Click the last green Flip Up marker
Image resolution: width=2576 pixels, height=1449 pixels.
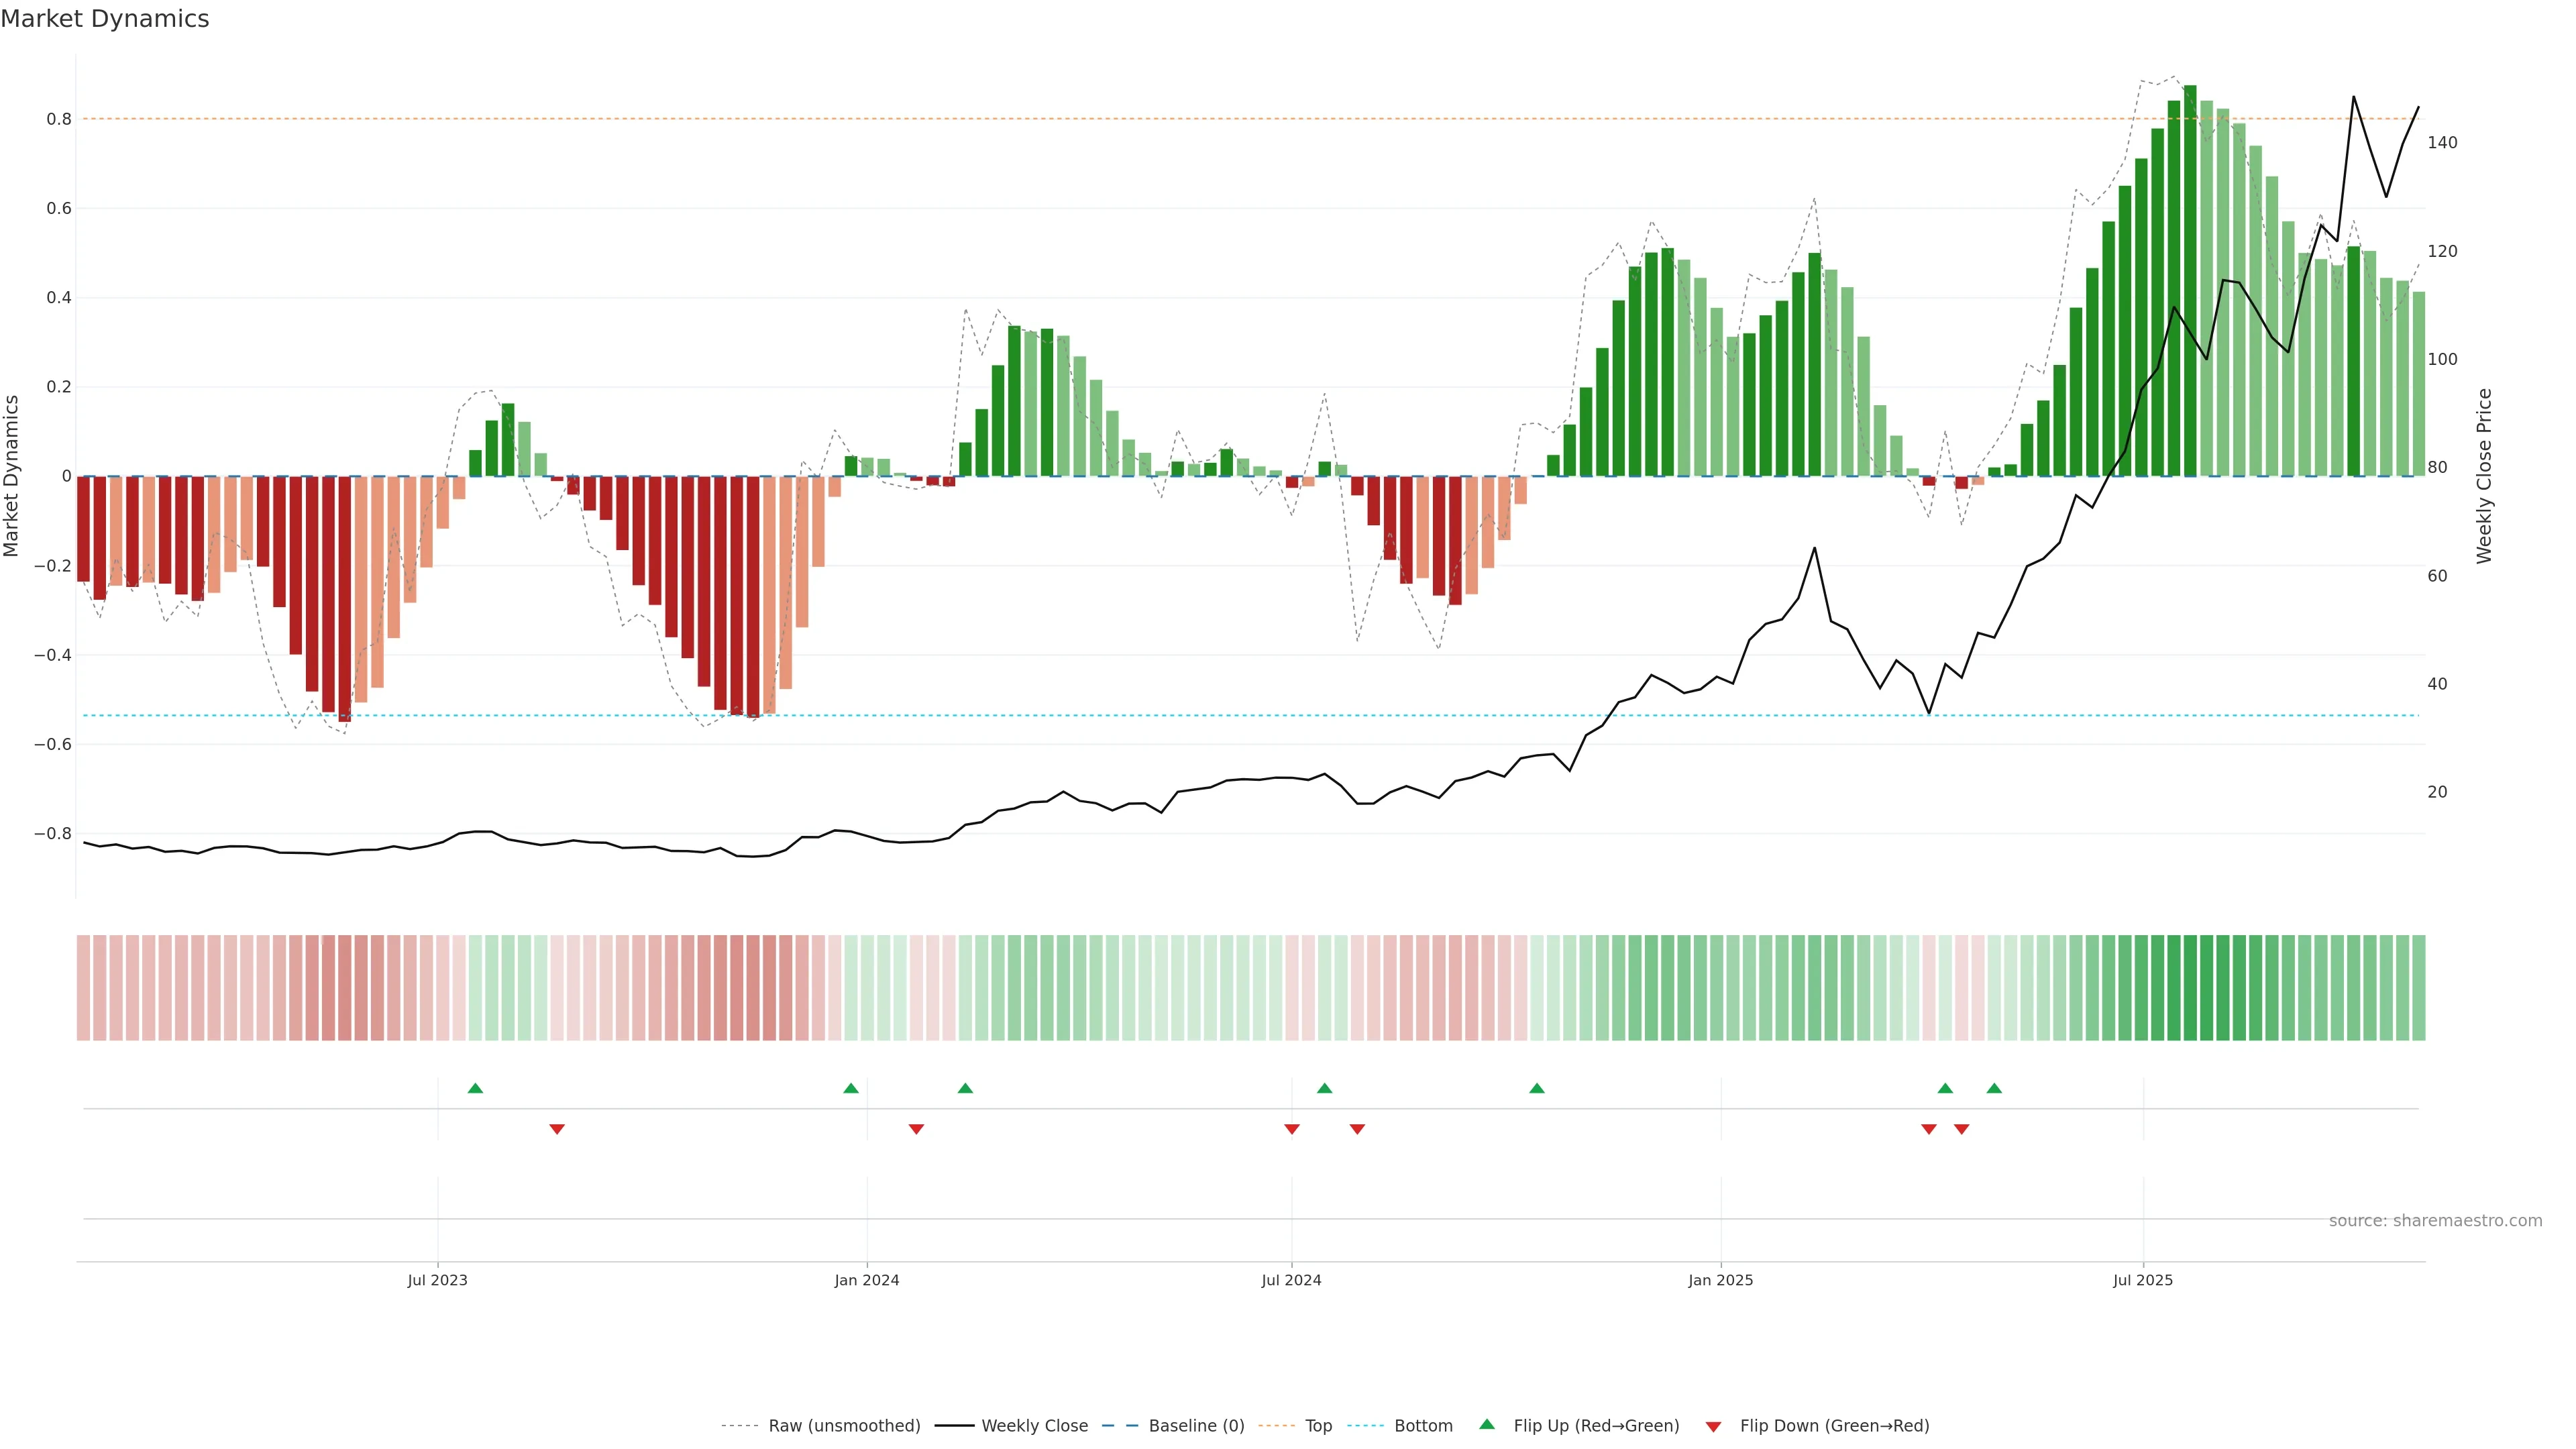click(1994, 1088)
